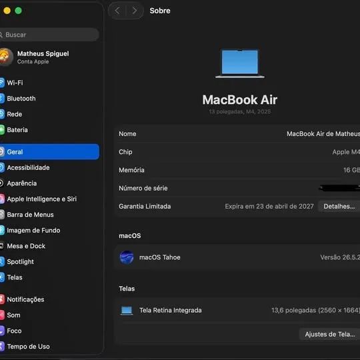Open the Wi-Fi settings pane
The width and height of the screenshot is (360, 360).
pyautogui.click(x=49, y=83)
